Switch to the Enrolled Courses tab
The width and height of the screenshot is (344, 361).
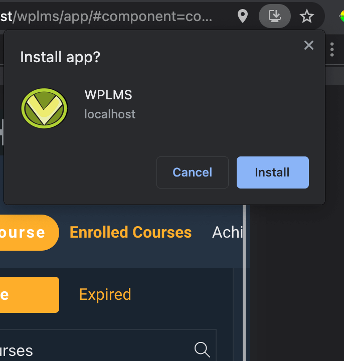point(130,232)
